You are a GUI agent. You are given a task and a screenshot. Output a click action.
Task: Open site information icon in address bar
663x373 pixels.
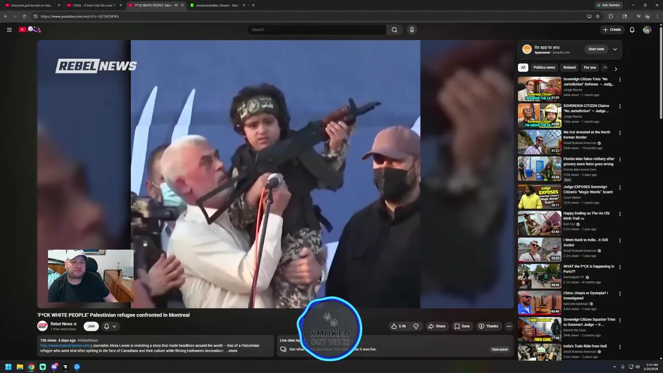click(x=35, y=16)
